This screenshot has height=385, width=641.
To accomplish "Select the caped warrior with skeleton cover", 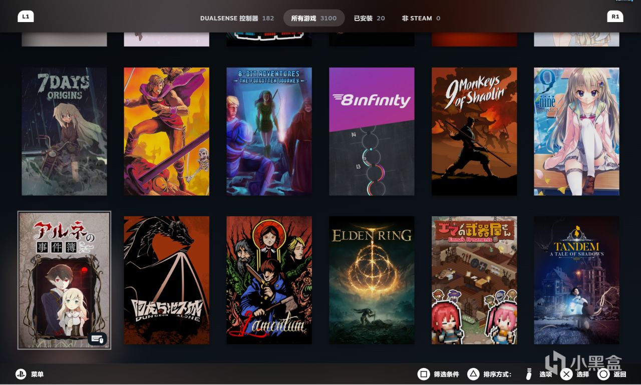I will click(x=167, y=132).
